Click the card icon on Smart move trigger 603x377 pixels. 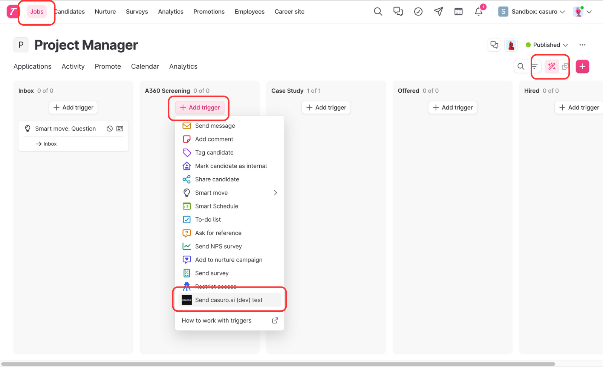120,129
